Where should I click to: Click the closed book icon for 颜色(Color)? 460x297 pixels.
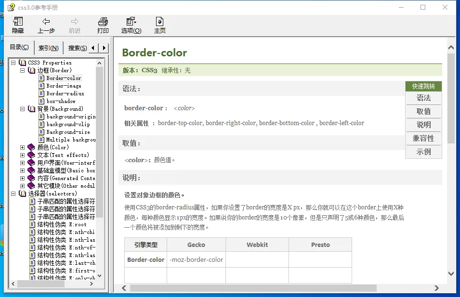click(x=31, y=147)
